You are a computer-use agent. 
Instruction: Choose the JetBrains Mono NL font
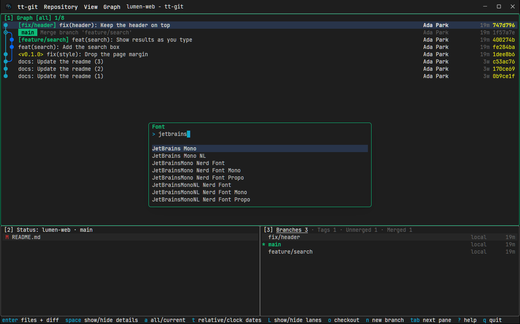click(x=260, y=156)
